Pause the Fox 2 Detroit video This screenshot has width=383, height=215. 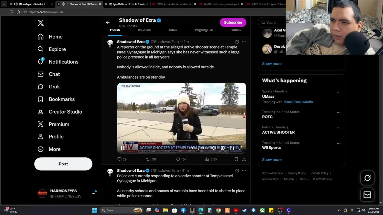(x=123, y=148)
